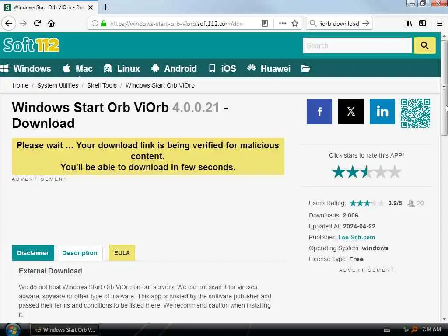Image resolution: width=448 pixels, height=336 pixels.
Task: Click the browser address bar URL
Action: (177, 24)
